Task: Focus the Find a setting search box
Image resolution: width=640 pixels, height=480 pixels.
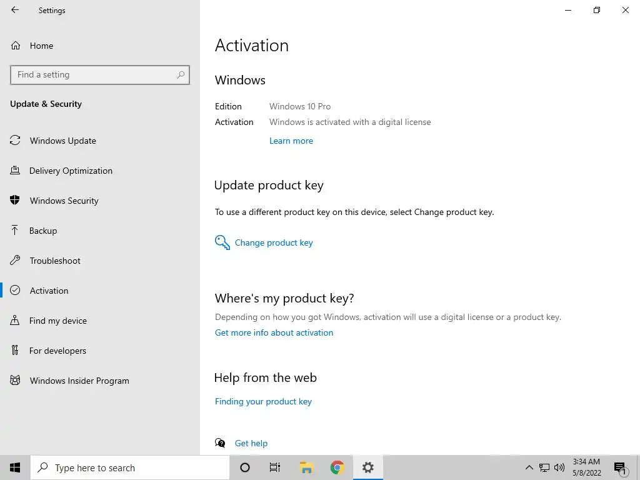Action: click(x=100, y=75)
